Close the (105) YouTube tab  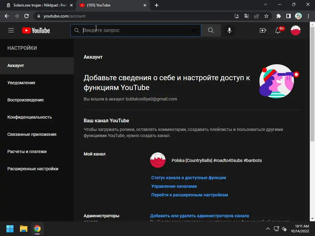pos(145,5)
